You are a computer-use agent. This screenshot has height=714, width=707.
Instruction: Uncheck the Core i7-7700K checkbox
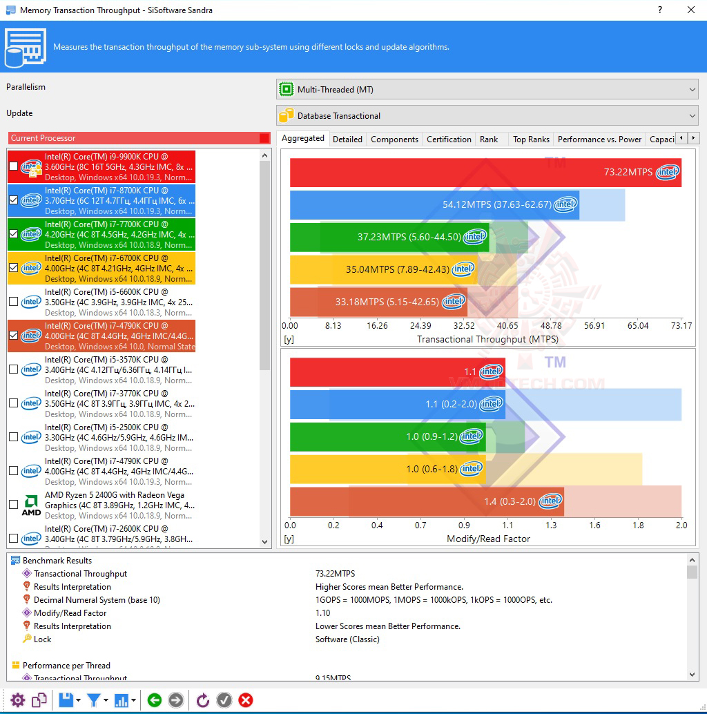click(14, 234)
